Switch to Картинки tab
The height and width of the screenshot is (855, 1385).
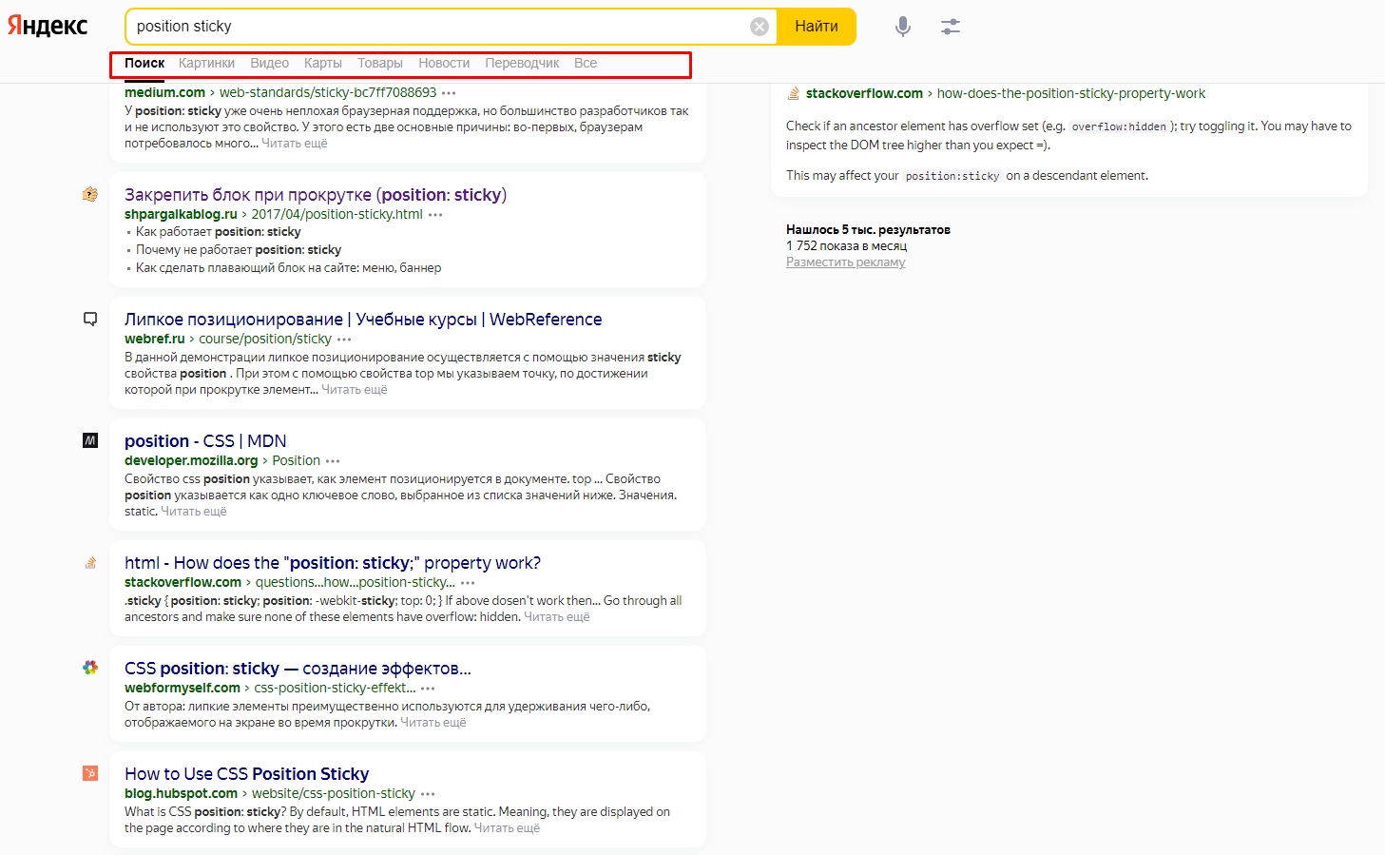[x=206, y=63]
